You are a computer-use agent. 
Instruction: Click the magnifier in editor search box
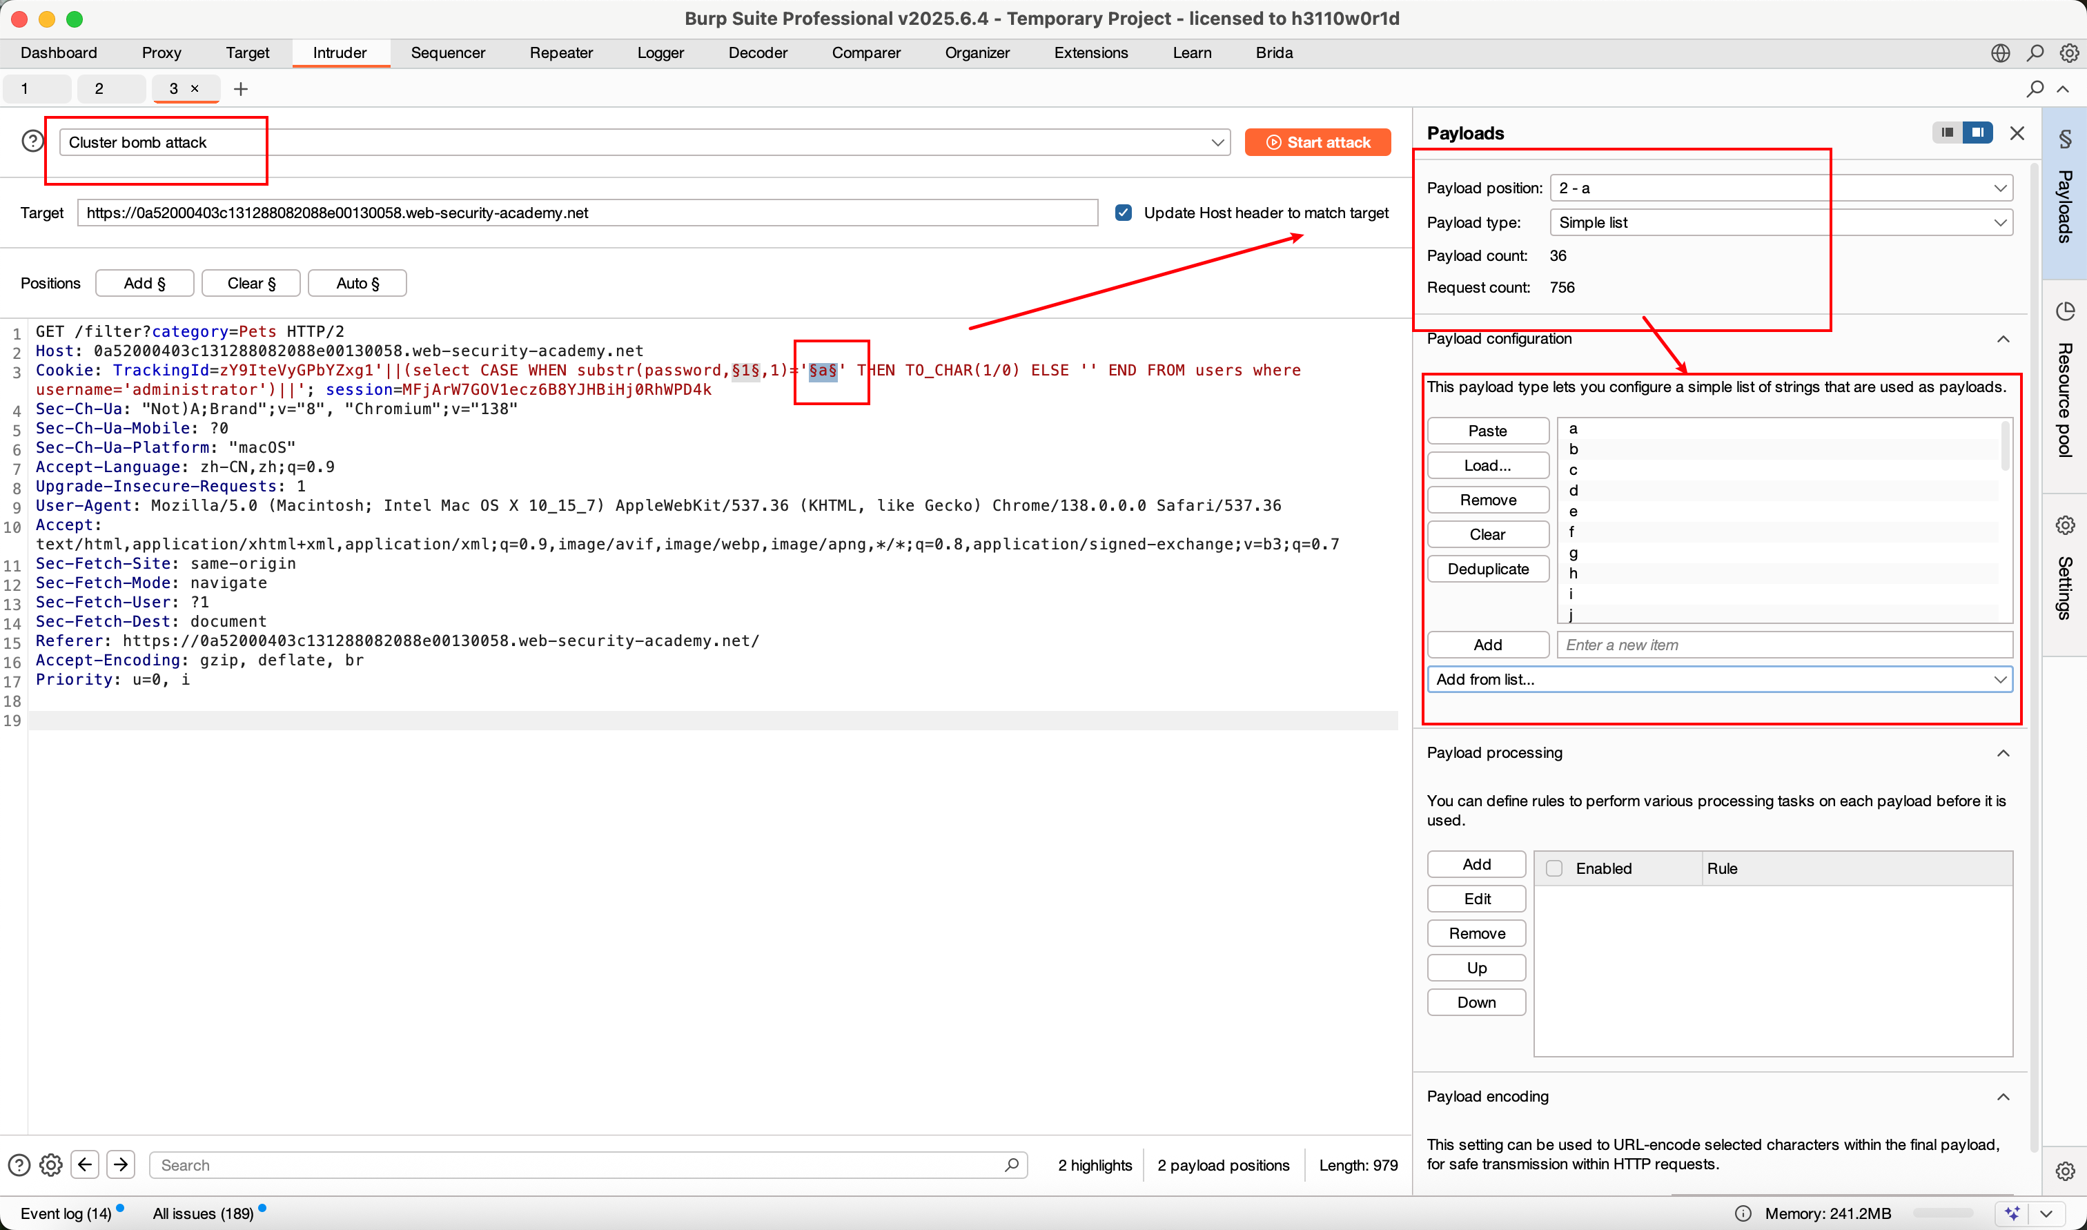coord(1012,1164)
